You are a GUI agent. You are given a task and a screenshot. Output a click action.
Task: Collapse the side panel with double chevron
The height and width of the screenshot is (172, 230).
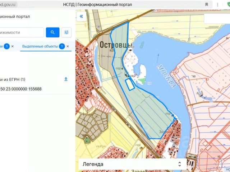click(x=82, y=16)
